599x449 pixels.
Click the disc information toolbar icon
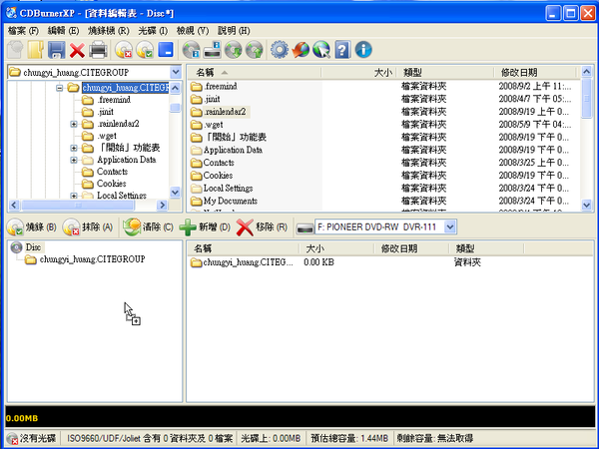pos(191,50)
